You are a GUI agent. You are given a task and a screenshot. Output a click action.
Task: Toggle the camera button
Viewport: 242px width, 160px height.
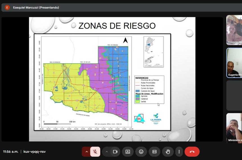click(115, 152)
